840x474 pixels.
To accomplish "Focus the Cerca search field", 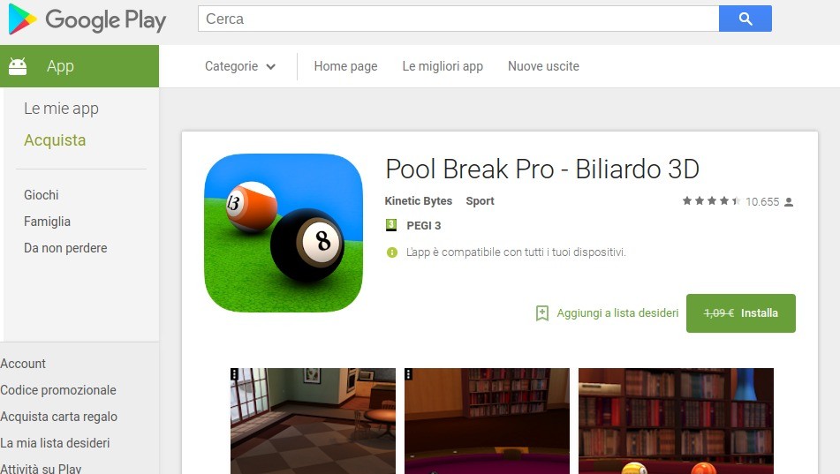I will tap(458, 19).
